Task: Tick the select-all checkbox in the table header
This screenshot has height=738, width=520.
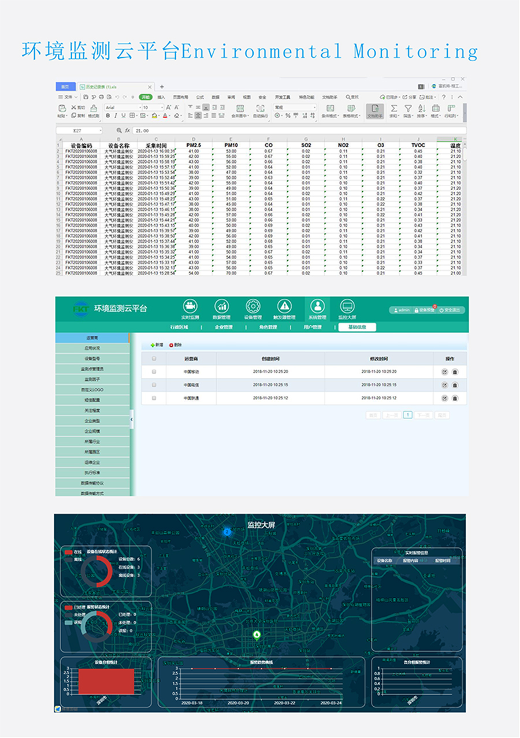Action: coord(154,358)
